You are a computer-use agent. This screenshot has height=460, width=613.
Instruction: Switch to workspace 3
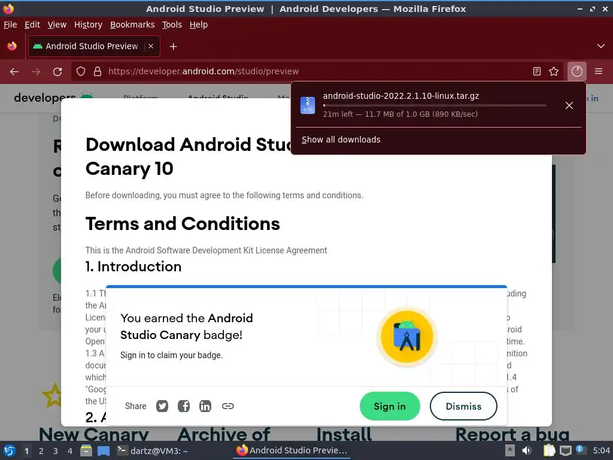pos(56,451)
